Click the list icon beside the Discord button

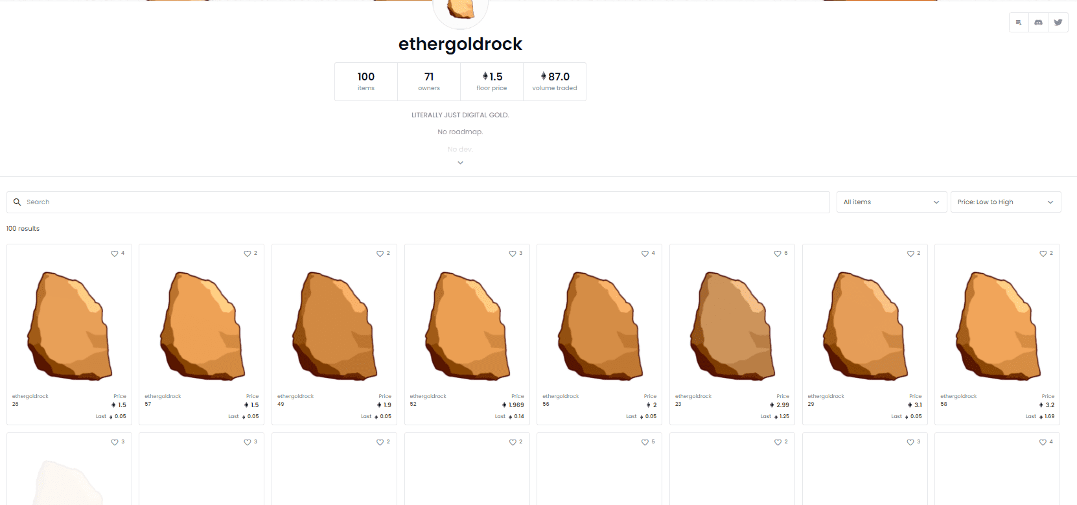[1019, 22]
